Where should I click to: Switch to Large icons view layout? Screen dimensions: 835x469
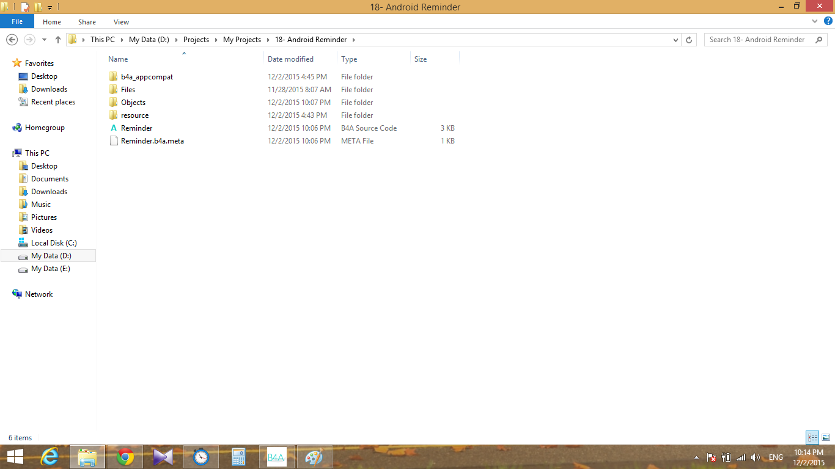click(x=825, y=437)
